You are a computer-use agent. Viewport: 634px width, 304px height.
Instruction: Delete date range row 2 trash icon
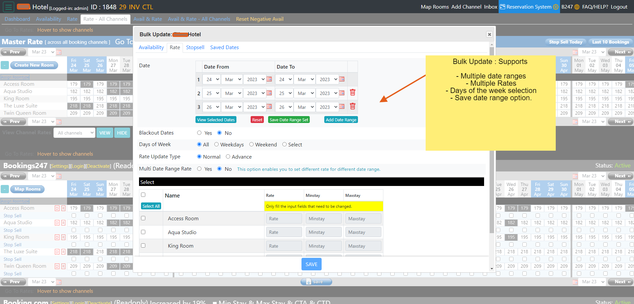coord(353,92)
